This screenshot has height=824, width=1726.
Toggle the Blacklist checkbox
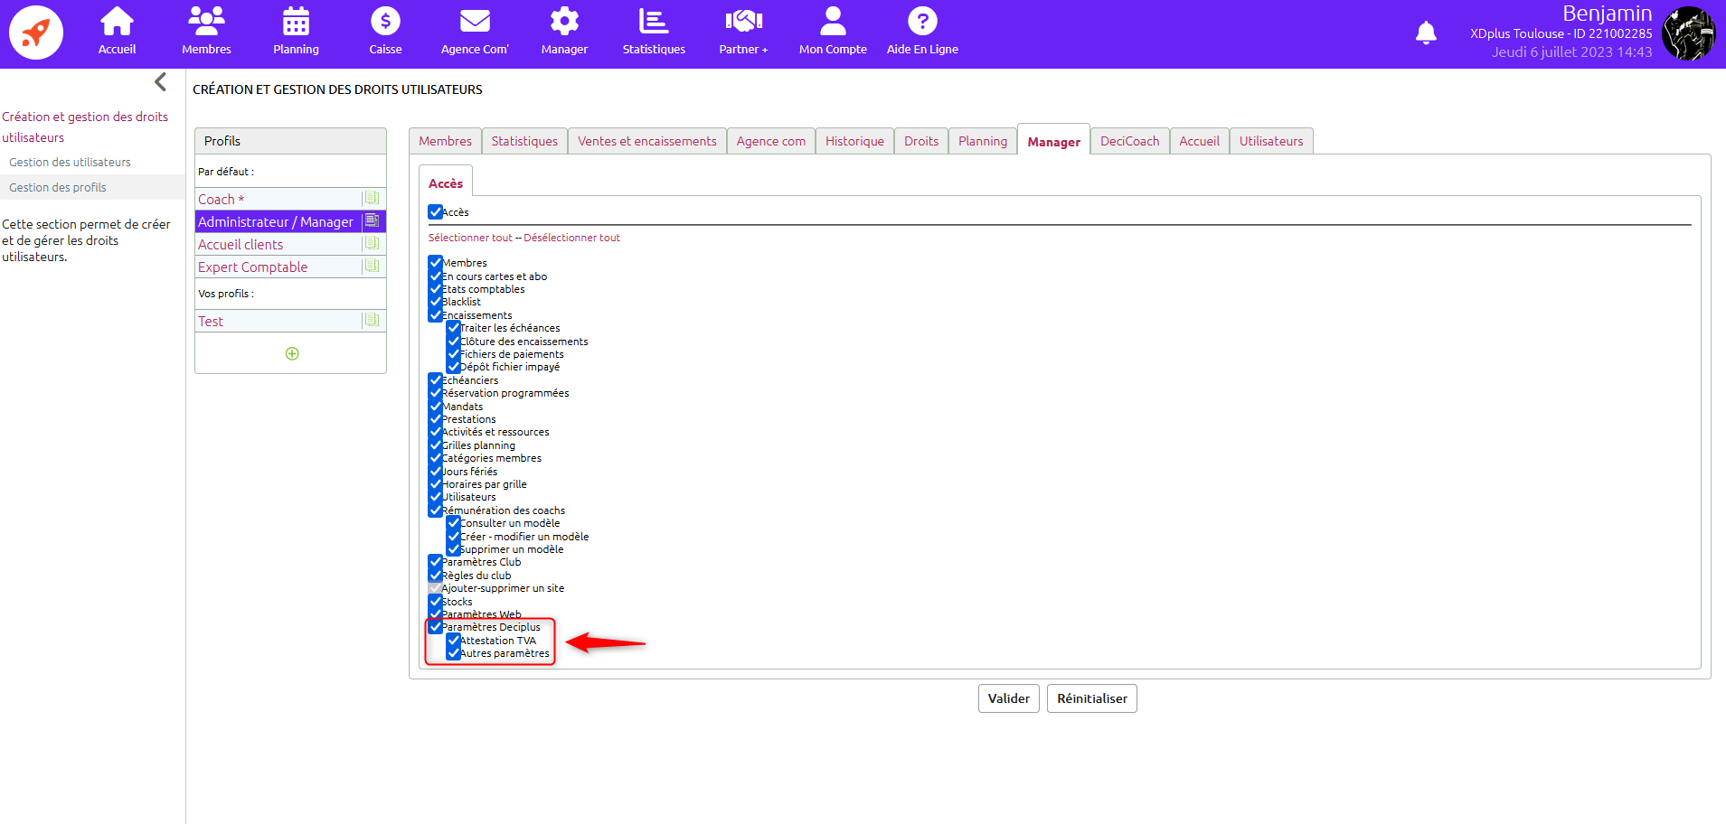tap(436, 302)
